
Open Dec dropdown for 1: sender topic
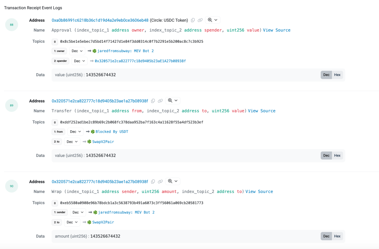click(x=78, y=212)
